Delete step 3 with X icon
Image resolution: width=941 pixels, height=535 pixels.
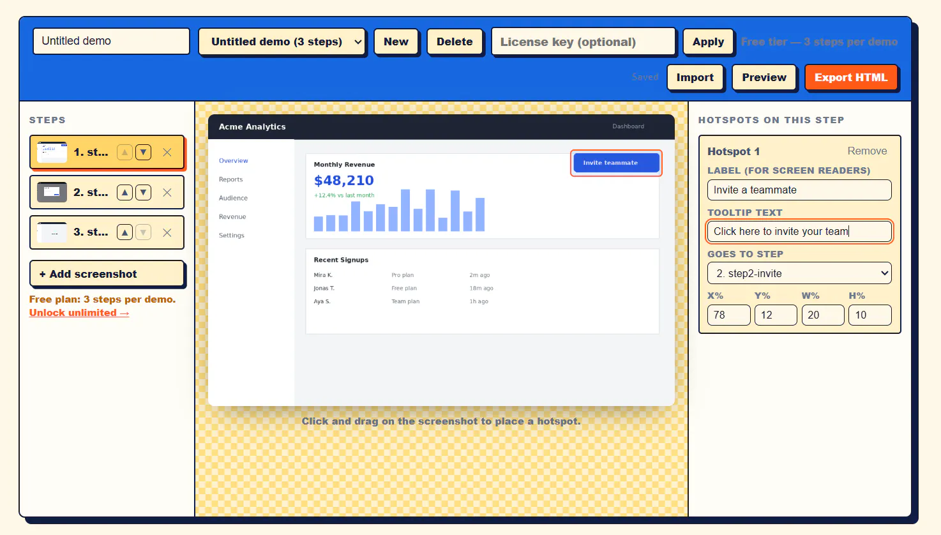167,232
